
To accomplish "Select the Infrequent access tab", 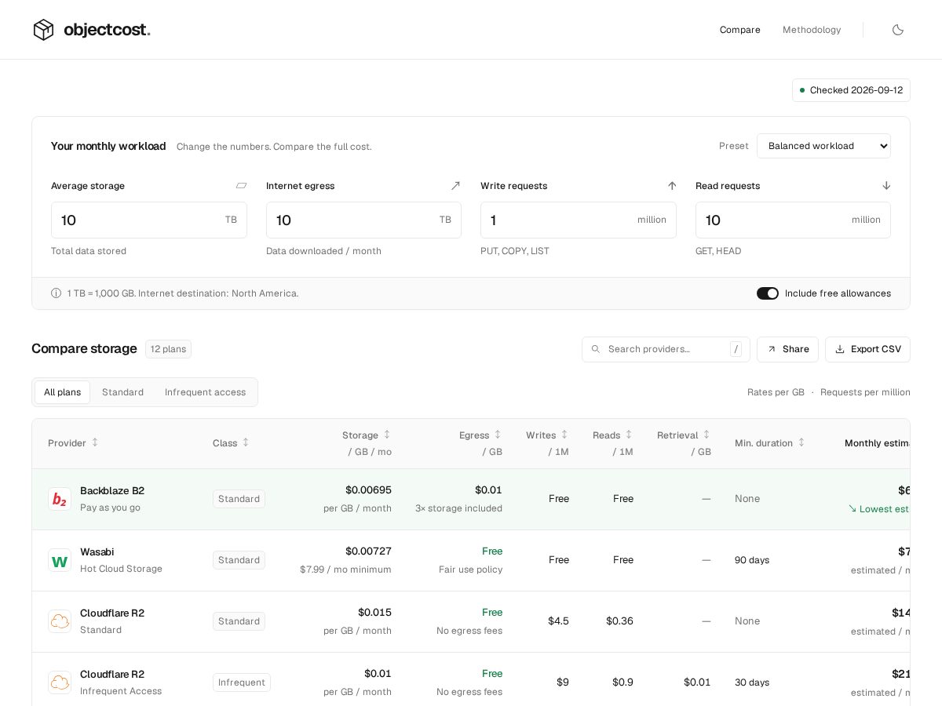I will [205, 392].
